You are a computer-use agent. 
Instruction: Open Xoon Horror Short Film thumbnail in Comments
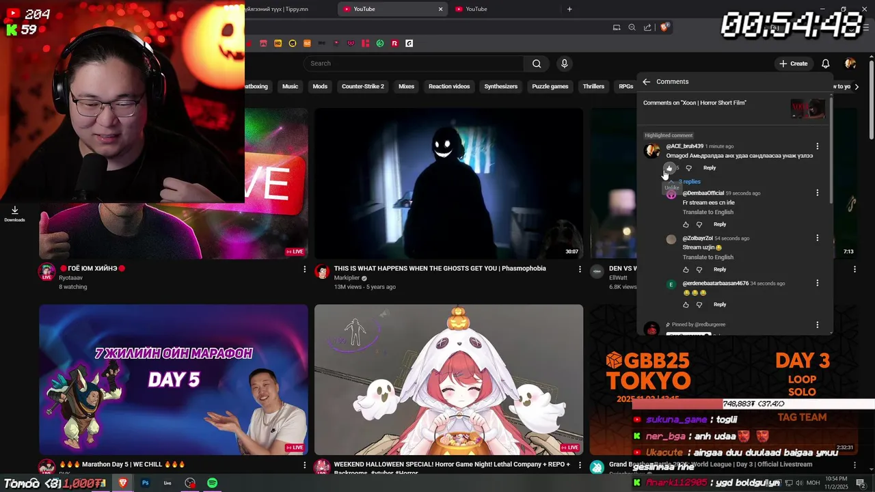click(807, 109)
